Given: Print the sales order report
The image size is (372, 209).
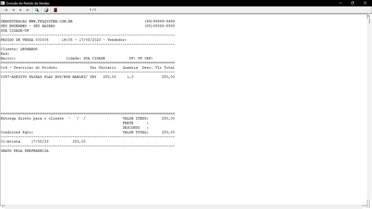Looking at the screenshot, I should coord(46,10).
